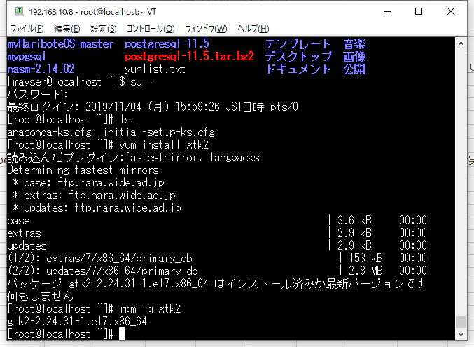Click the '* base: ftp.nara.wide.ad.jp' line

pyautogui.click(x=89, y=182)
